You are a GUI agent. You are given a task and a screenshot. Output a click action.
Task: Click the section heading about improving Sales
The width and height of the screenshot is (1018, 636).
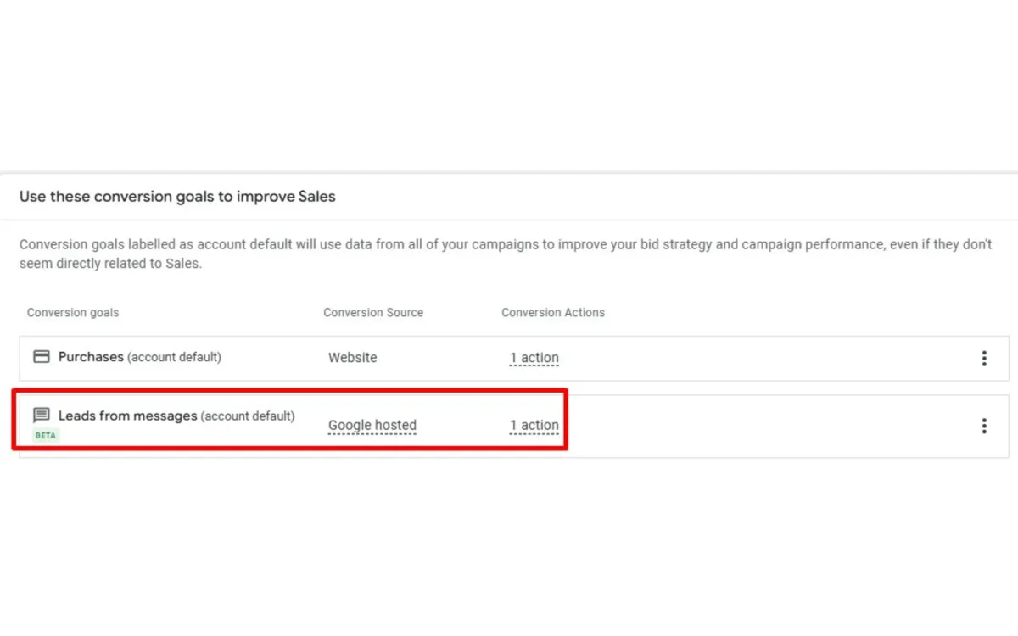coord(176,196)
